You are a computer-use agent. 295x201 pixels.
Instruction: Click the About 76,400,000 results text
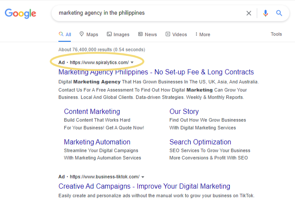102,49
